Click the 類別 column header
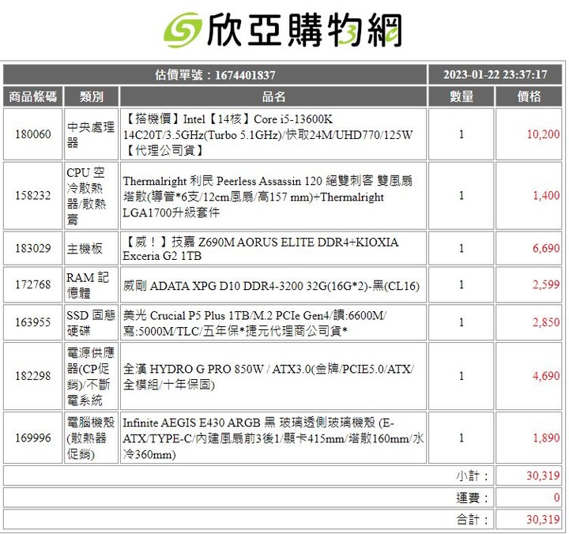 click(92, 96)
